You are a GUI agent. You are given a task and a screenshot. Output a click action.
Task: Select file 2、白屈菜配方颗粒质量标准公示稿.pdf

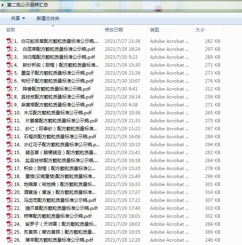pyautogui.click(x=54, y=49)
